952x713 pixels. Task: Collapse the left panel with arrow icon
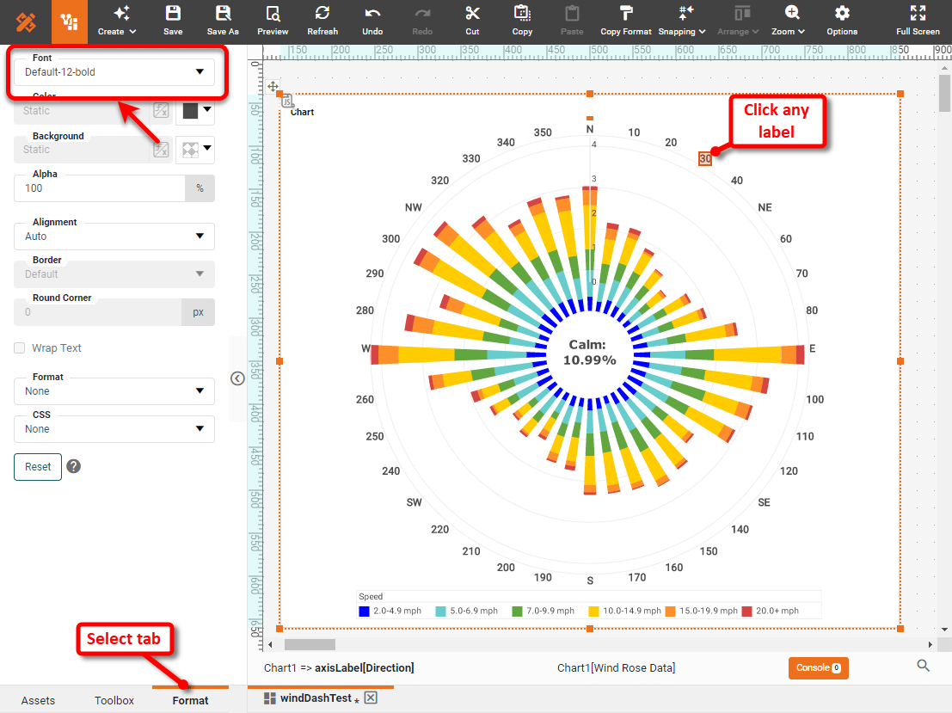237,378
